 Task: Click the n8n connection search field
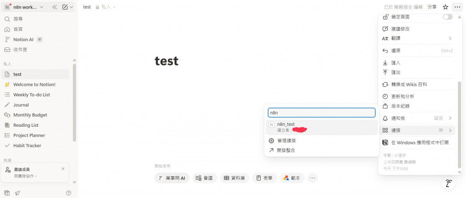[322, 113]
